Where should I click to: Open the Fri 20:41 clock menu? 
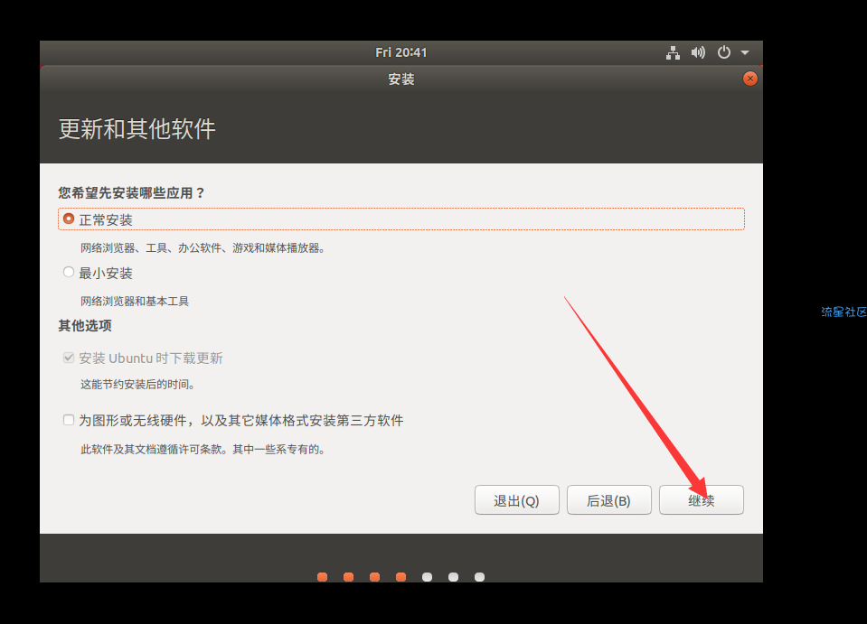pos(401,52)
